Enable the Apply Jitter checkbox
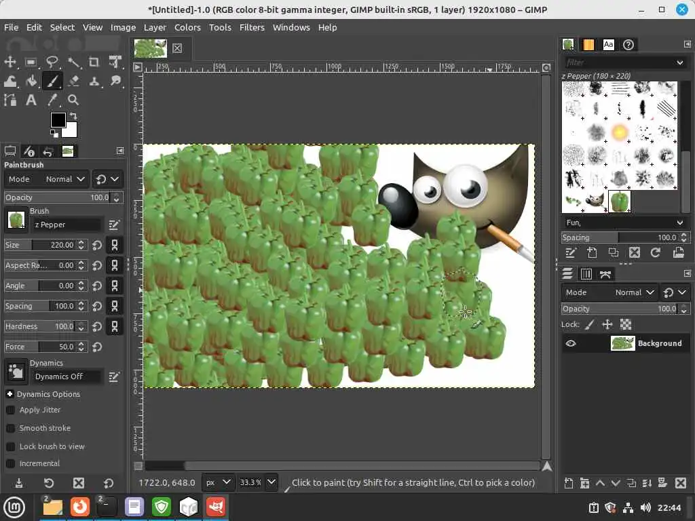This screenshot has height=521, width=695. click(10, 410)
